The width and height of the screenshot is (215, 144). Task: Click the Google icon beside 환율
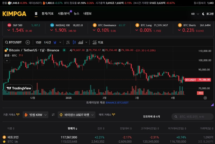click(x=9, y=3)
